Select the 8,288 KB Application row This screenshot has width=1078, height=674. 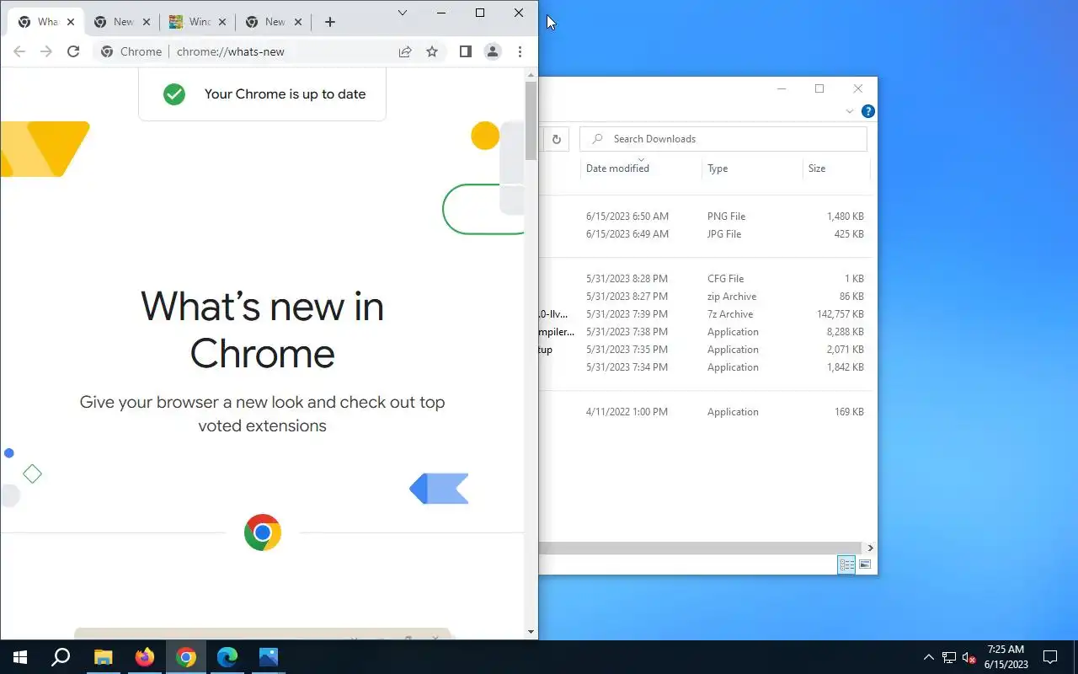tap(704, 332)
